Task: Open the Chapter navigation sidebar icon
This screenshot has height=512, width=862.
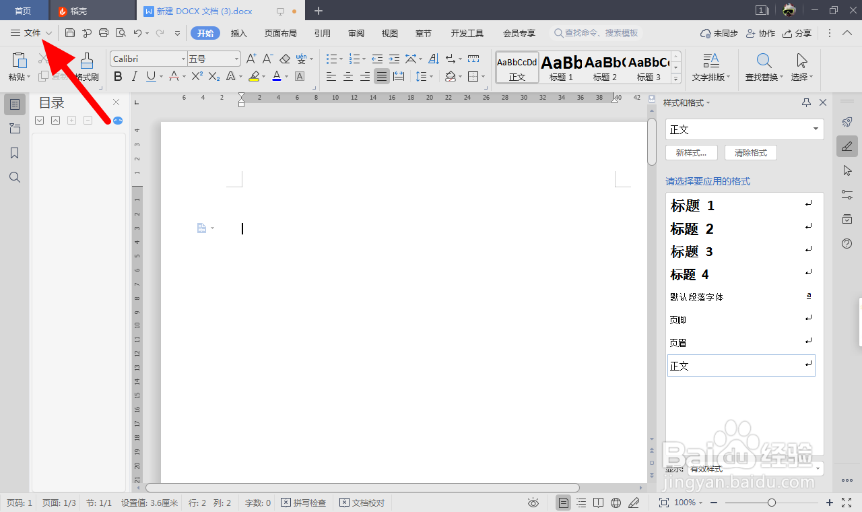Action: coord(15,129)
